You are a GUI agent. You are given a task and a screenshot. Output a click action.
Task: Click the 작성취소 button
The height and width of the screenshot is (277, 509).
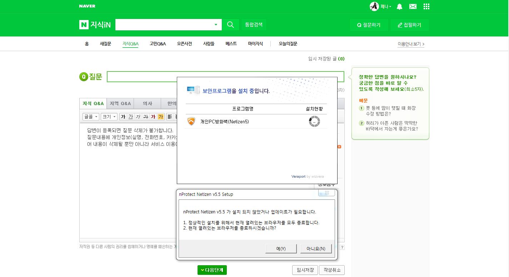(x=332, y=270)
